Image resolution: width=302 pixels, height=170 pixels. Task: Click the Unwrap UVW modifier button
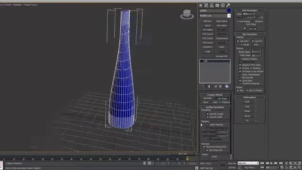[x=222, y=56]
